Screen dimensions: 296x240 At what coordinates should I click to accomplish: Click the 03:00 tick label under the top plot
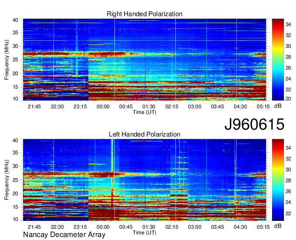pos(195,107)
